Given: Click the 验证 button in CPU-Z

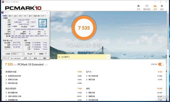Looking at the screenshot, I should [35, 58].
